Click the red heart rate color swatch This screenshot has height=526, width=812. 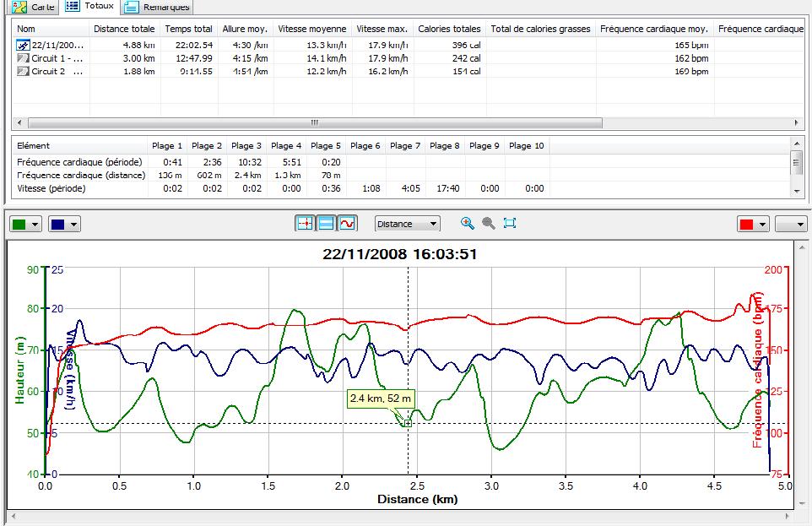point(747,225)
